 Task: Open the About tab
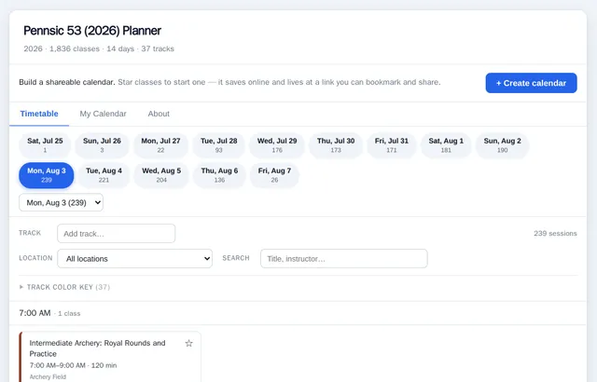[159, 114]
